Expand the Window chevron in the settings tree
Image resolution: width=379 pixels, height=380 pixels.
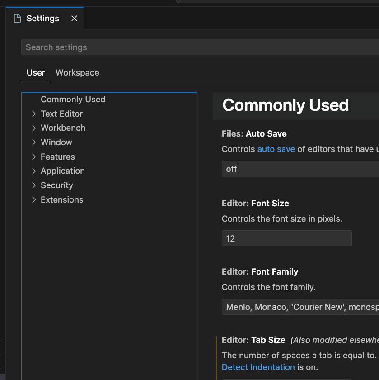[34, 142]
